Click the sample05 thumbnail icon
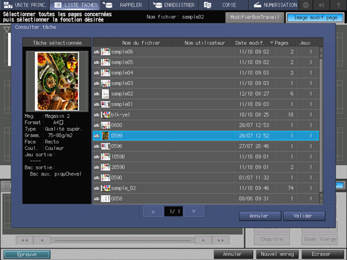 pyautogui.click(x=105, y=62)
